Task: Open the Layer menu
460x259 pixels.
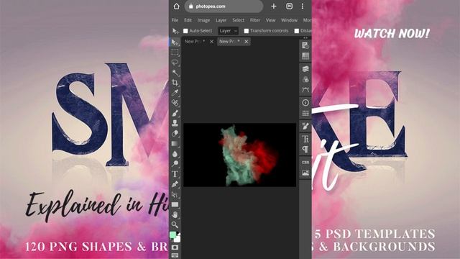Action: [221, 20]
